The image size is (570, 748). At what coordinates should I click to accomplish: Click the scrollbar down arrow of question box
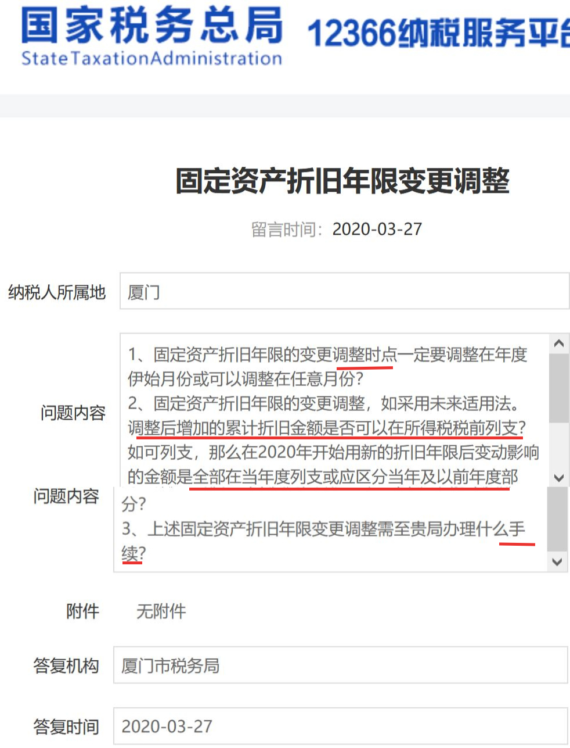pyautogui.click(x=558, y=478)
